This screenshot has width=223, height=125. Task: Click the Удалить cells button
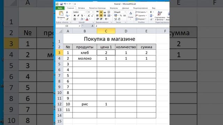tap(141, 15)
